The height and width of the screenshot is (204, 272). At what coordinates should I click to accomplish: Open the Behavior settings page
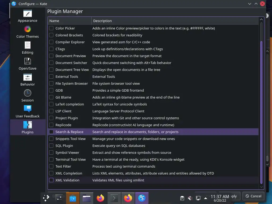[28, 80]
